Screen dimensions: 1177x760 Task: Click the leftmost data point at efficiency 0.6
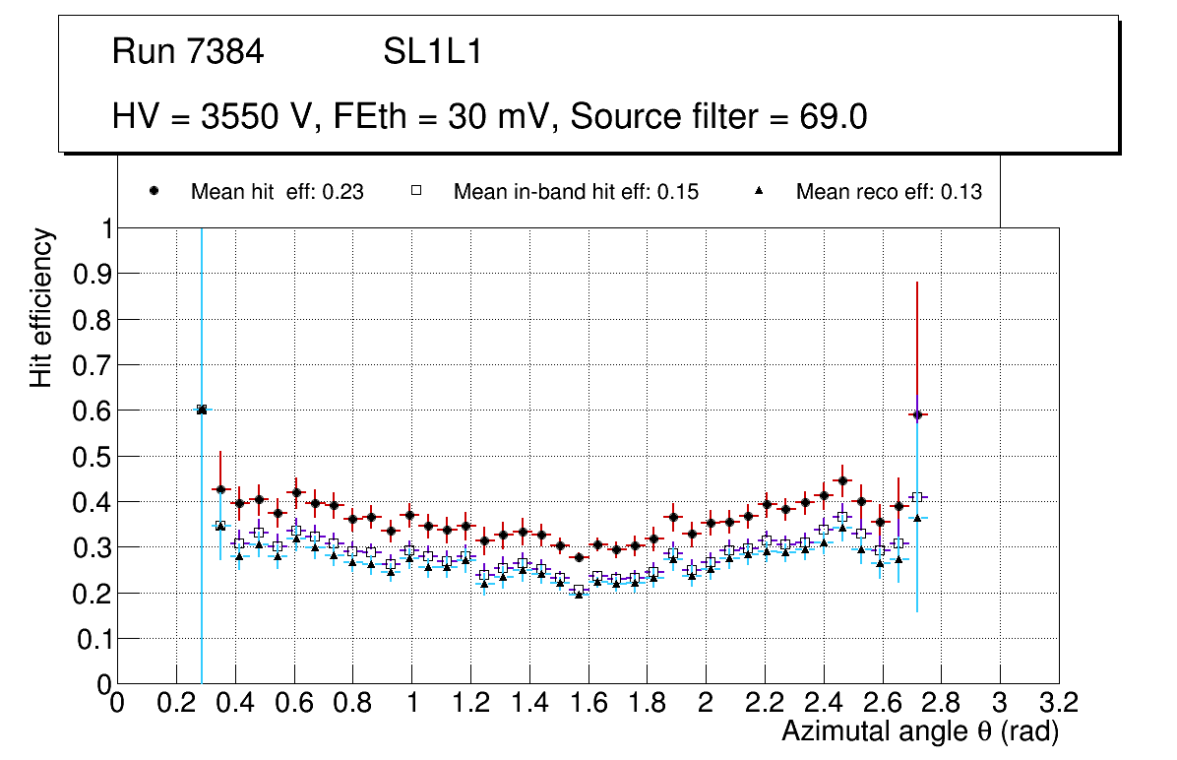(202, 410)
